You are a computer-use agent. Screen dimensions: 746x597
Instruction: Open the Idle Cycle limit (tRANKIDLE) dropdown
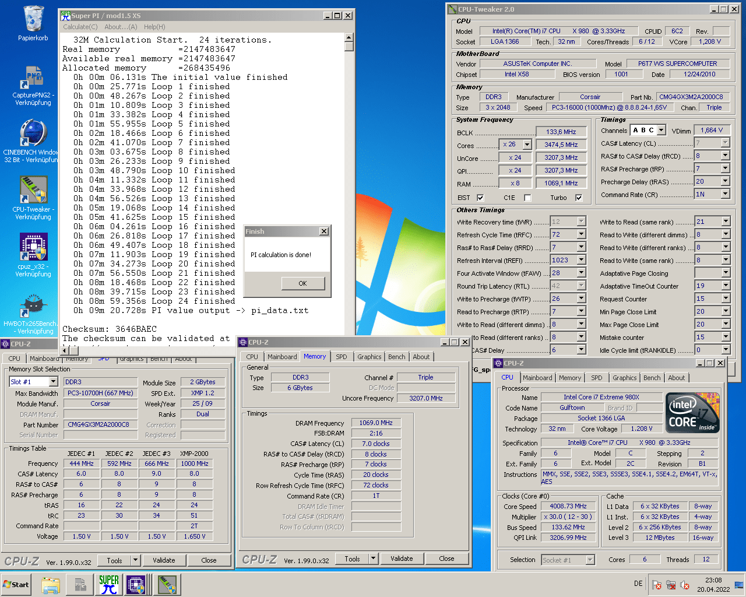pyautogui.click(x=726, y=350)
